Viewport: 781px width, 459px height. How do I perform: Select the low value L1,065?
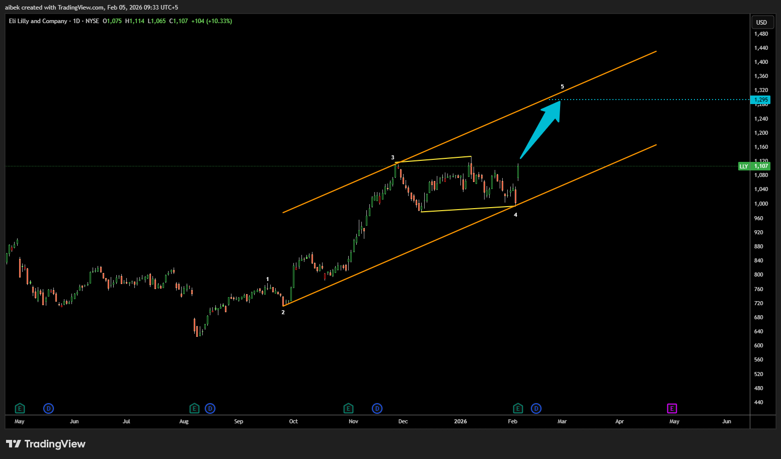click(x=157, y=21)
